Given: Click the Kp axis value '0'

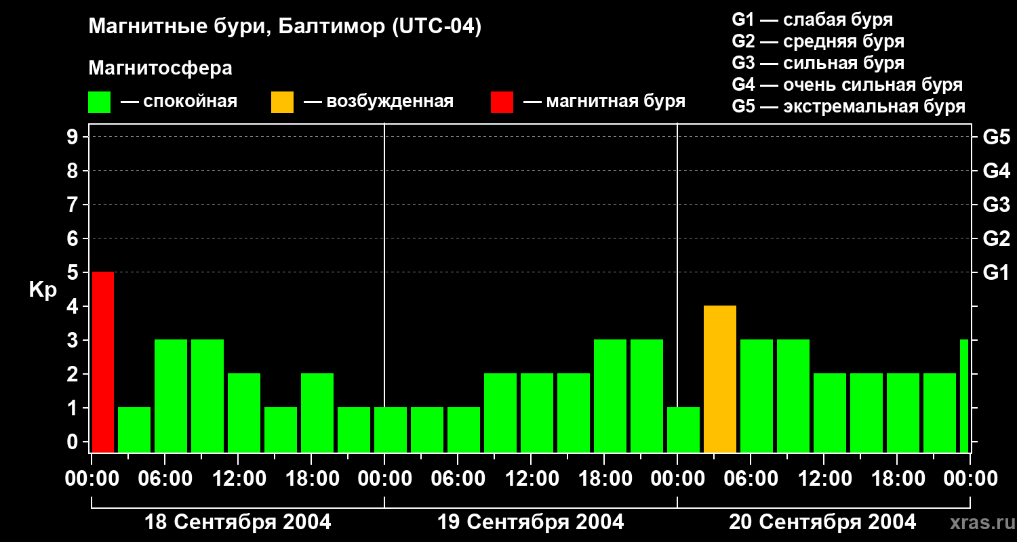Looking at the screenshot, I should tap(74, 442).
